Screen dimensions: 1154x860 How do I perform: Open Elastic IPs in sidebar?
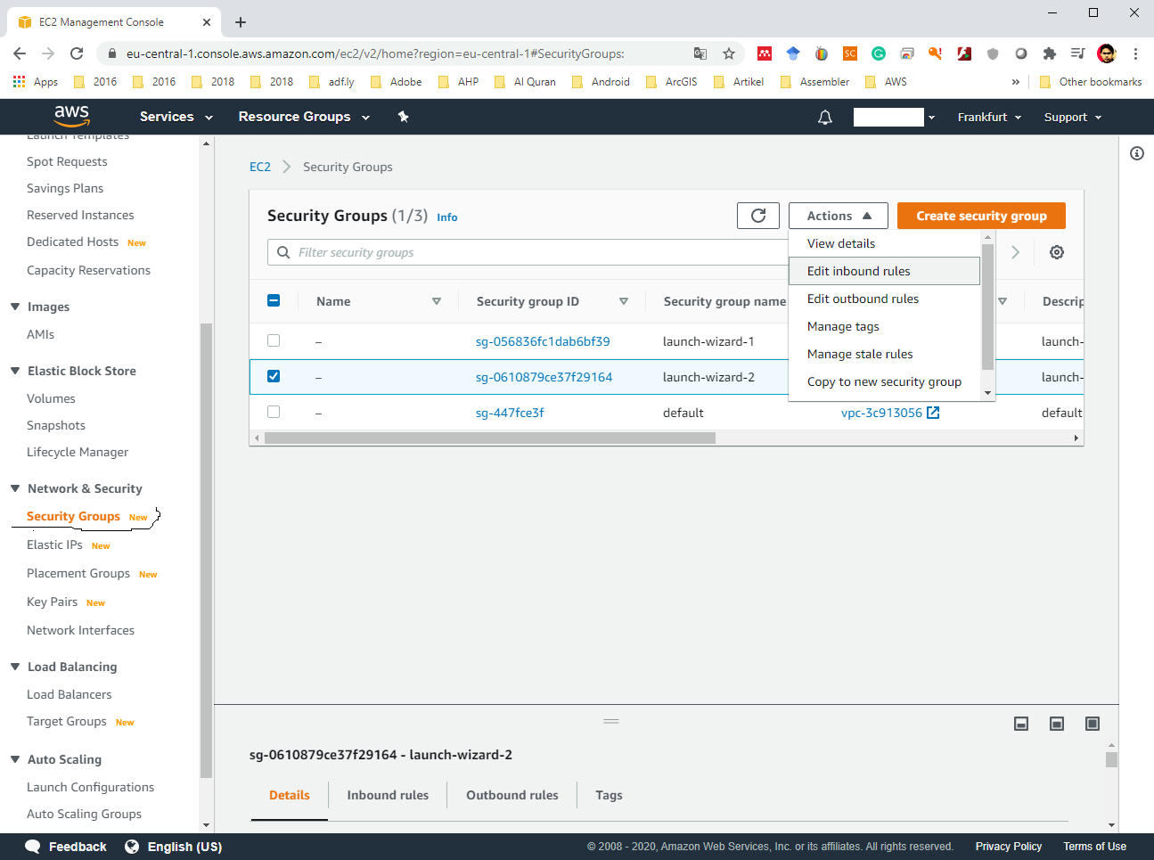tap(54, 545)
